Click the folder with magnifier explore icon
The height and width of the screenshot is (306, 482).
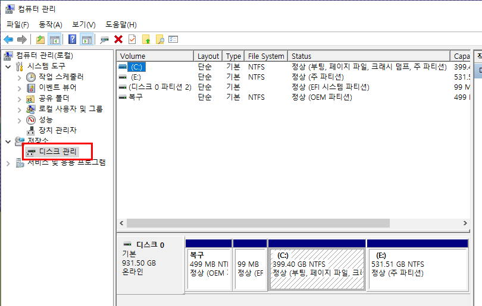coord(160,39)
